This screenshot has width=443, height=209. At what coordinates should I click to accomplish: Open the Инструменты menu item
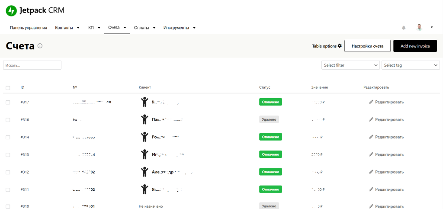[x=177, y=28]
